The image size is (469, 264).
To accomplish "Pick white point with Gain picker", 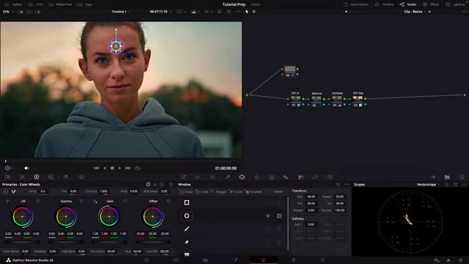I will click(95, 202).
